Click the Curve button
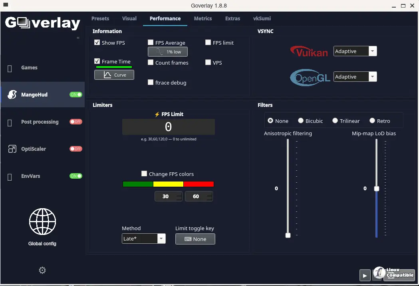Viewport: 419px width, 286px height. (114, 75)
